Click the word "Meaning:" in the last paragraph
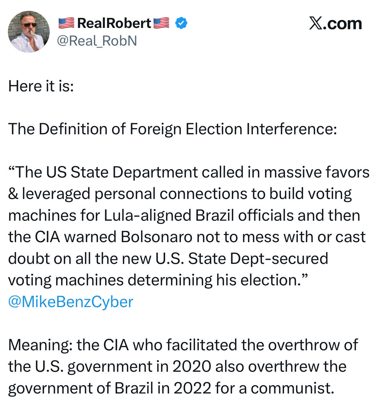 pos(41,345)
